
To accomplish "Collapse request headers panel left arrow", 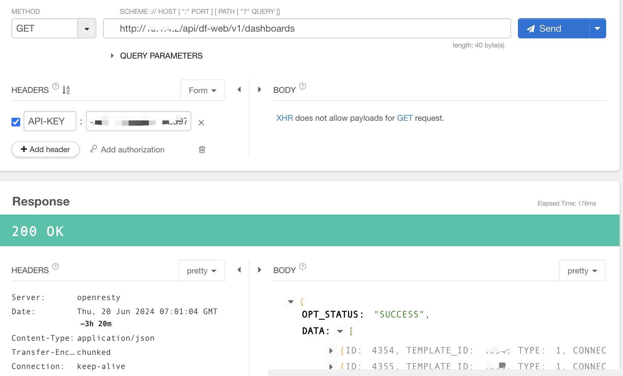I will pos(239,90).
